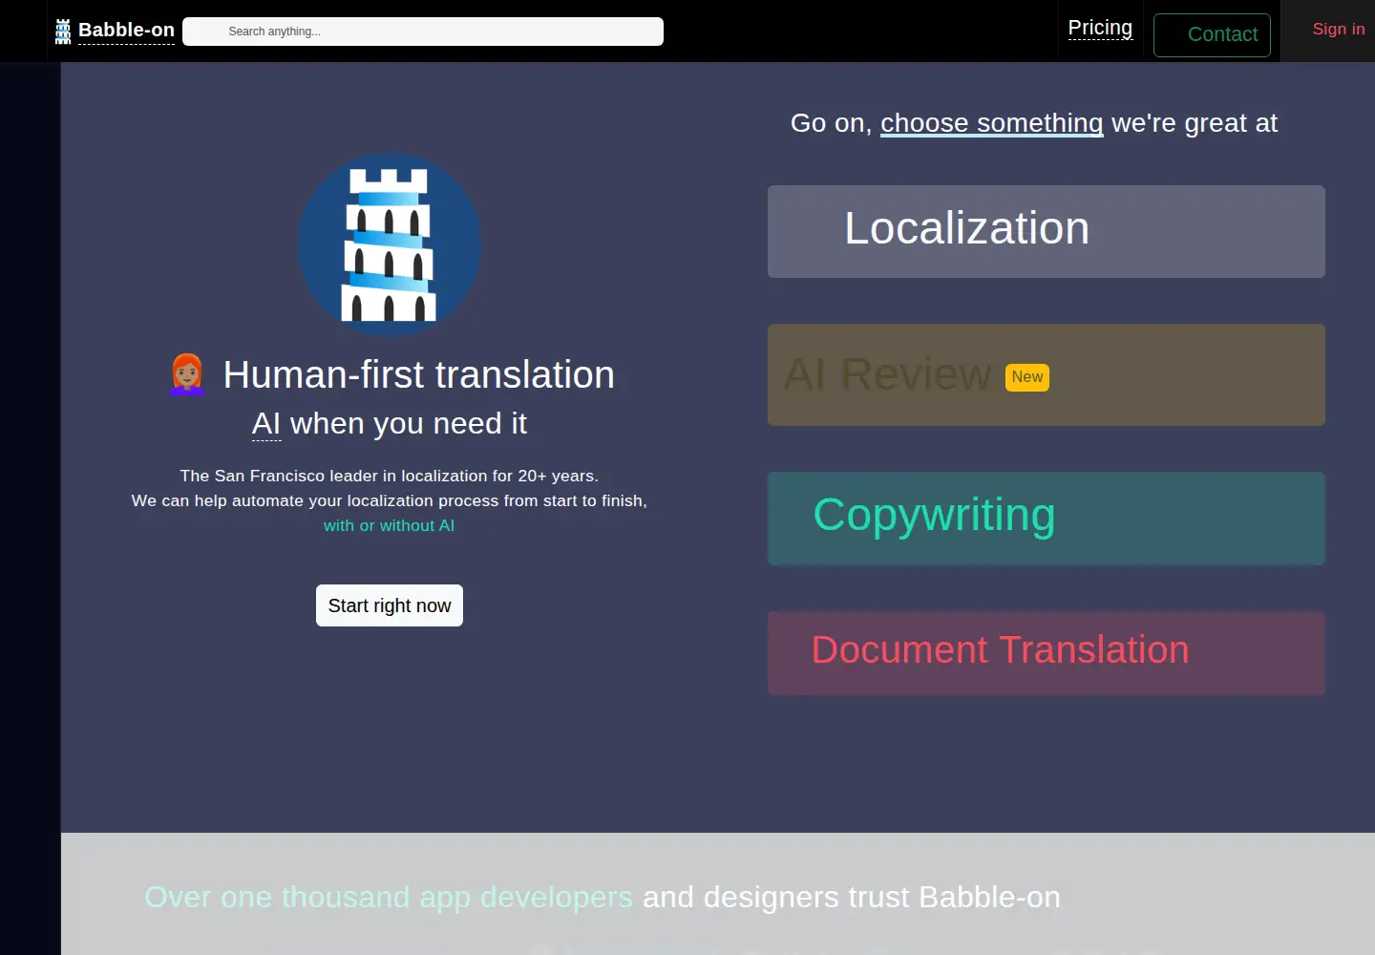Open the Sign in link
Screen dimensions: 1375x955
(x=1339, y=30)
